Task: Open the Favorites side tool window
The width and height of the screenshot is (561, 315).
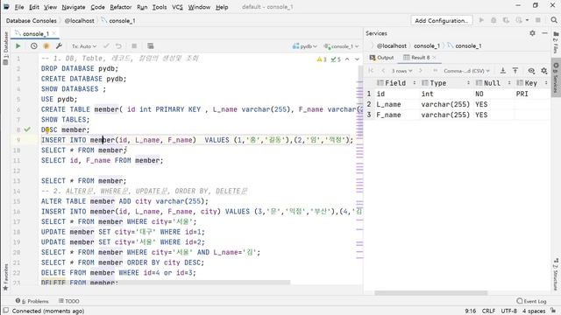Action: [x=5, y=277]
